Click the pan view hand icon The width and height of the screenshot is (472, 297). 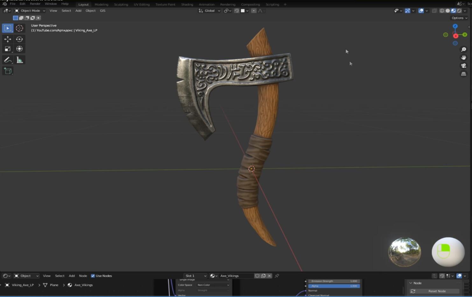tap(464, 58)
